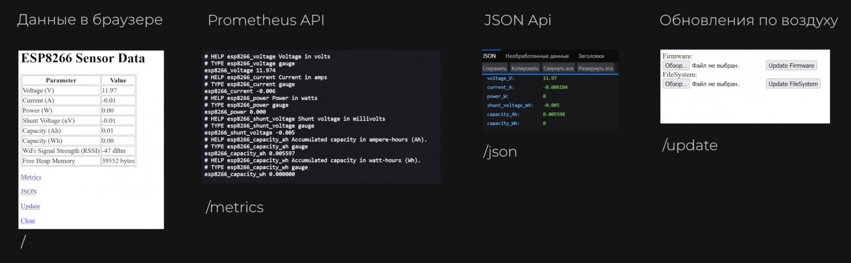Image resolution: width=851 pixels, height=263 pixels.
Task: Follow the JSON link on sensor page
Action: tap(28, 192)
